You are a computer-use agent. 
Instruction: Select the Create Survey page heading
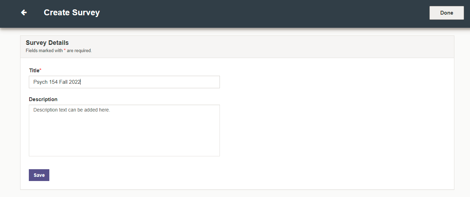72,13
